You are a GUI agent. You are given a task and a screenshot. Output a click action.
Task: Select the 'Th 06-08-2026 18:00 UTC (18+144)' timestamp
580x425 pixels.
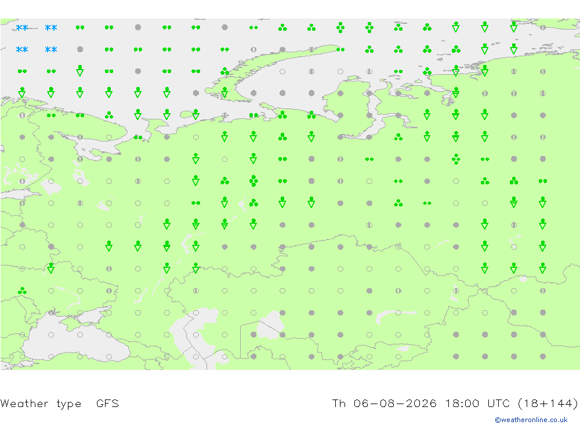[x=455, y=403]
